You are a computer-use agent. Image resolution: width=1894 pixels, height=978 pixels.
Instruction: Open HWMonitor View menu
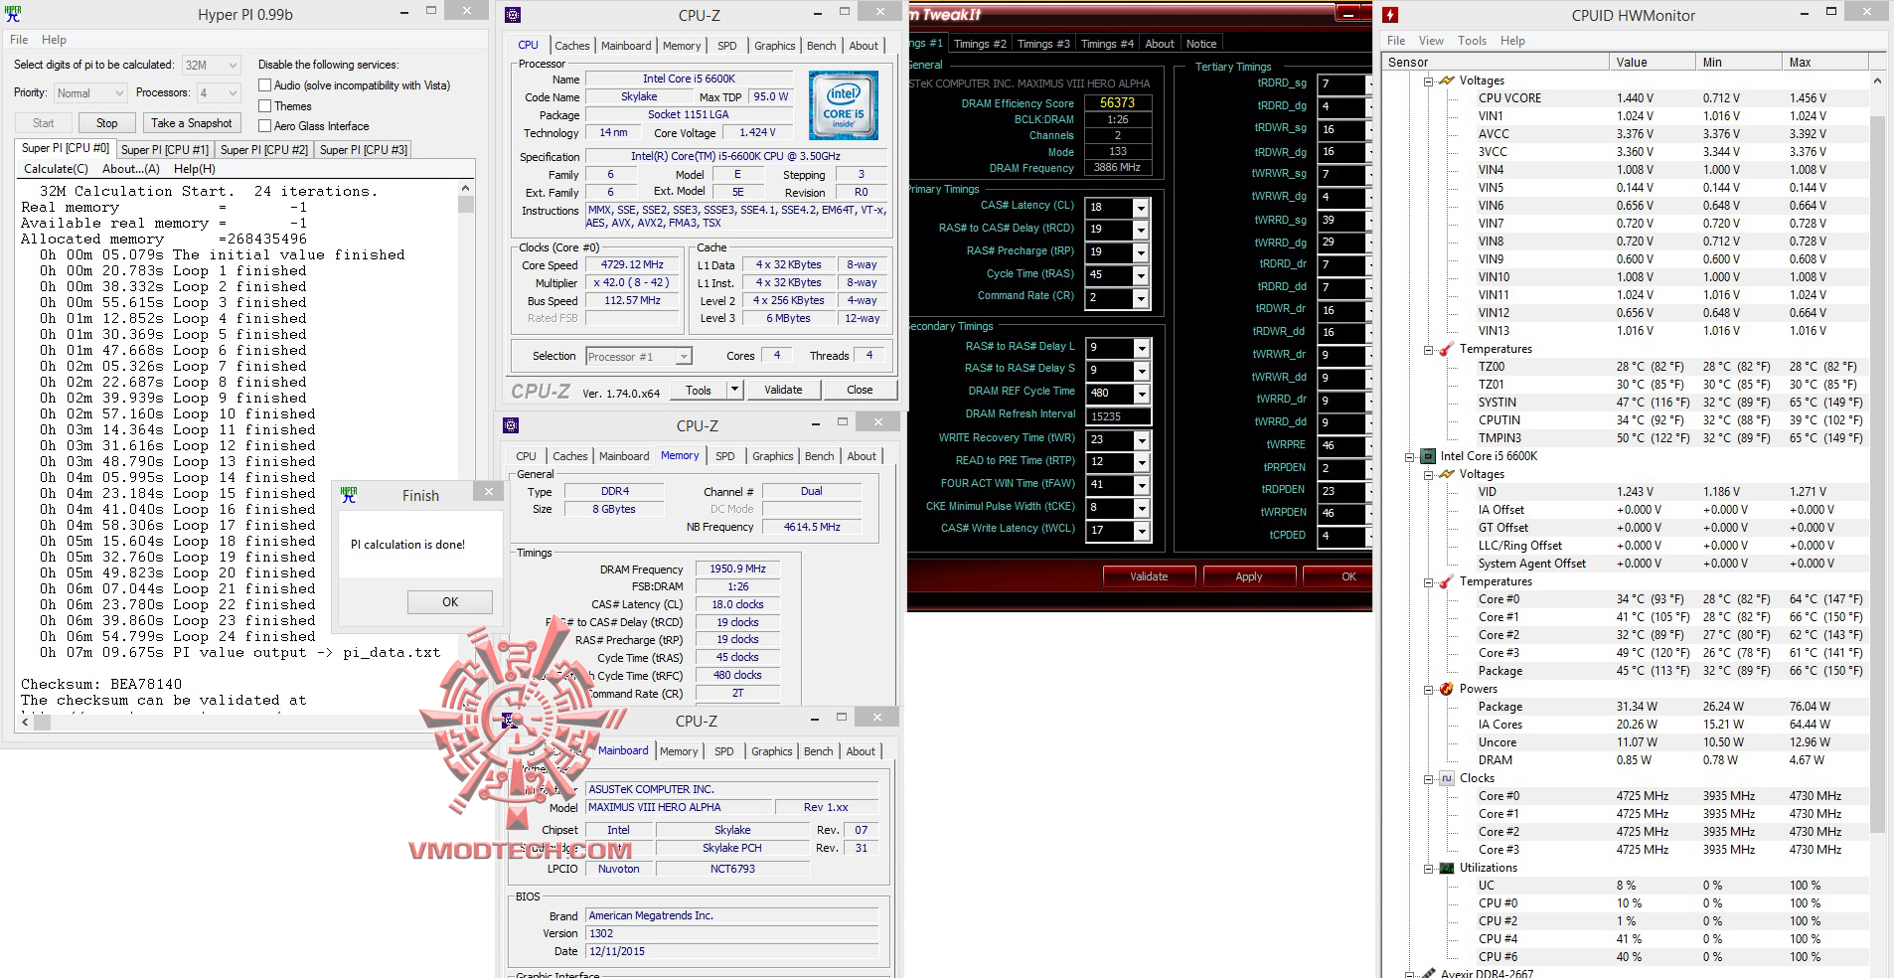point(1431,41)
